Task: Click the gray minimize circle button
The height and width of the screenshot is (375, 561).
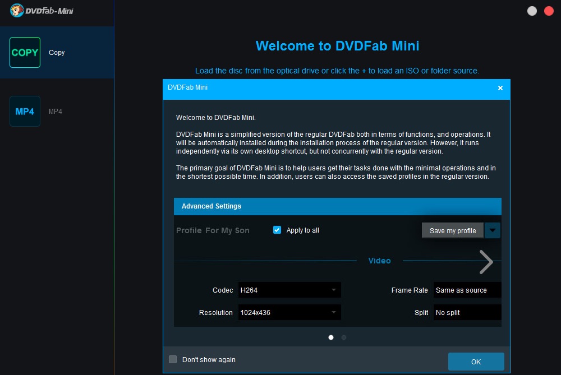Action: click(532, 11)
